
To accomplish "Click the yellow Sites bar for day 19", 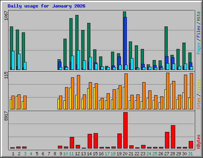I will coord(118,99).
